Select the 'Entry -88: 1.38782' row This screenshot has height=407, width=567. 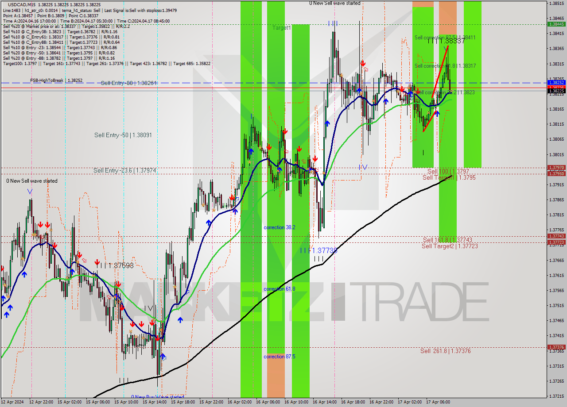pos(58,58)
